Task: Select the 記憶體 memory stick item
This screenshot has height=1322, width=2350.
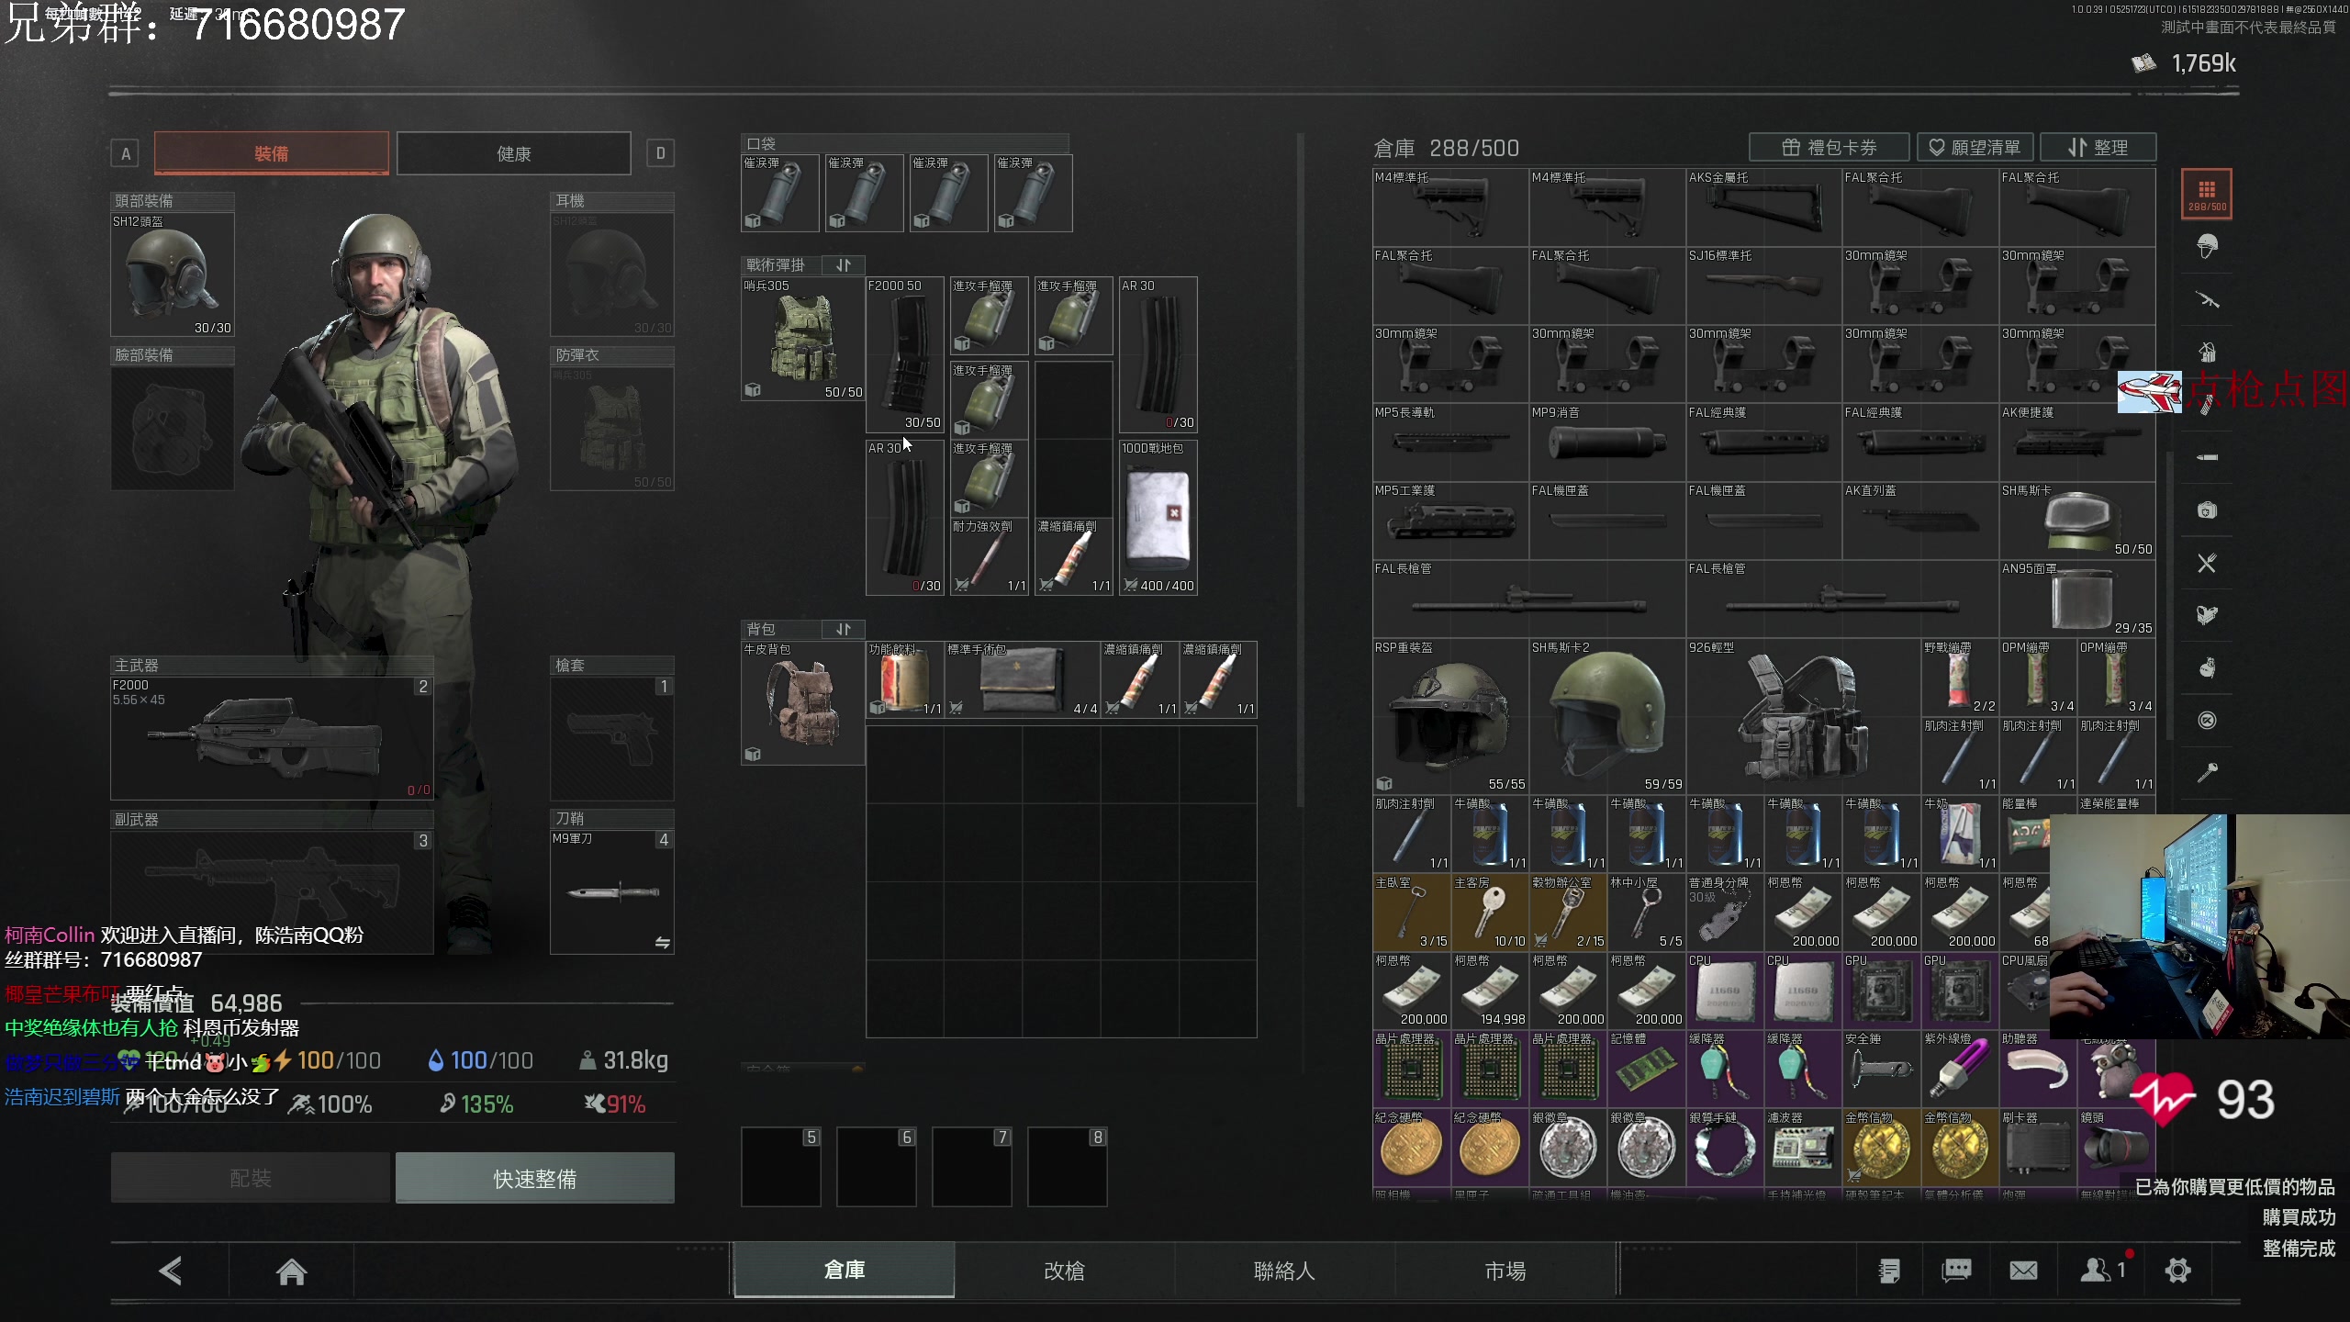Action: click(1647, 1069)
